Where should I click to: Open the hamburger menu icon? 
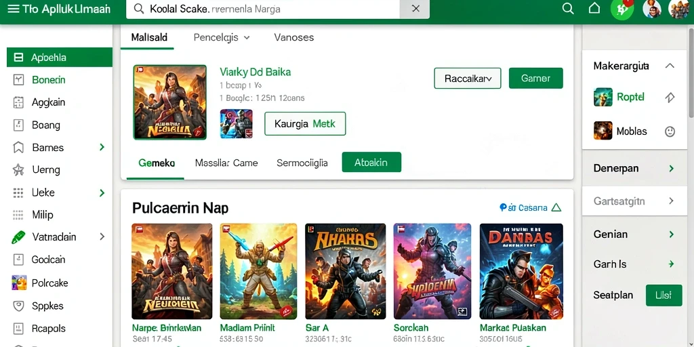click(14, 9)
